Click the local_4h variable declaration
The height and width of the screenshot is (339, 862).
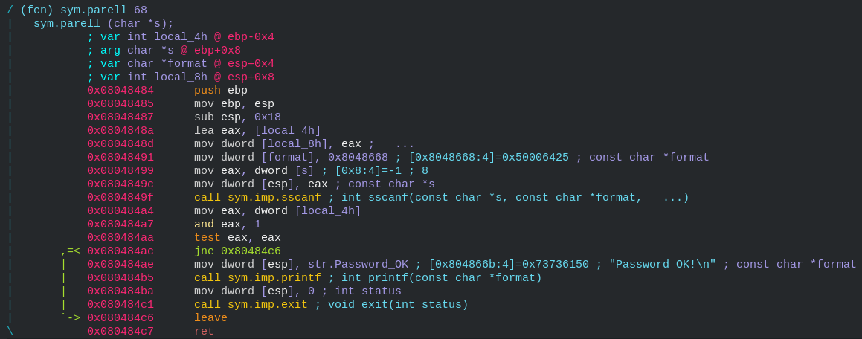tap(180, 37)
